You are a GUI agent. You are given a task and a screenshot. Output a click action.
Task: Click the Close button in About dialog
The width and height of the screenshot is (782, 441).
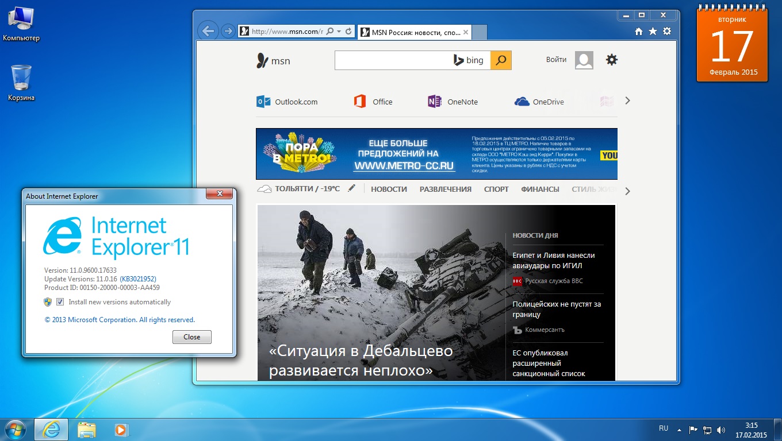coord(192,337)
